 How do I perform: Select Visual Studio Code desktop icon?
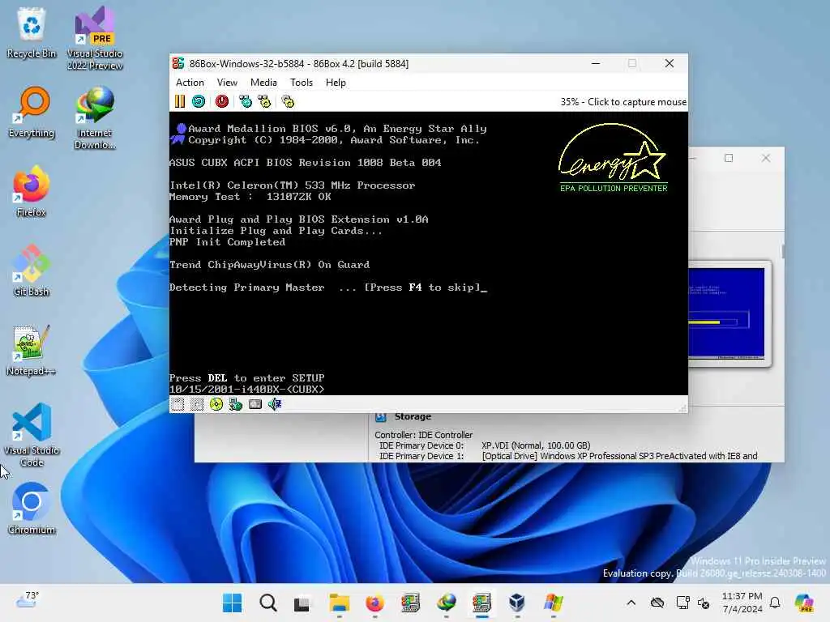tap(32, 435)
